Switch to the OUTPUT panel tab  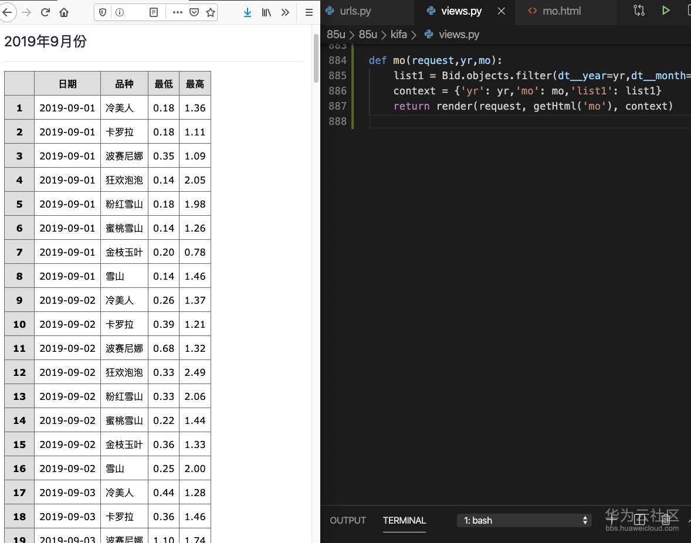[348, 520]
